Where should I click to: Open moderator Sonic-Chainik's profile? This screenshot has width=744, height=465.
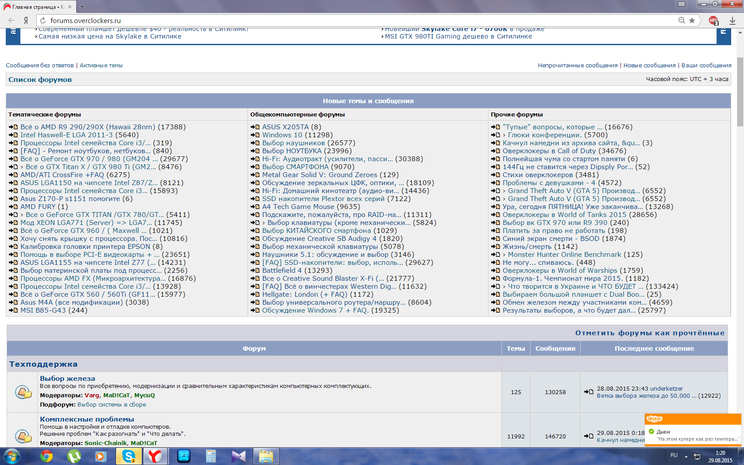click(105, 443)
